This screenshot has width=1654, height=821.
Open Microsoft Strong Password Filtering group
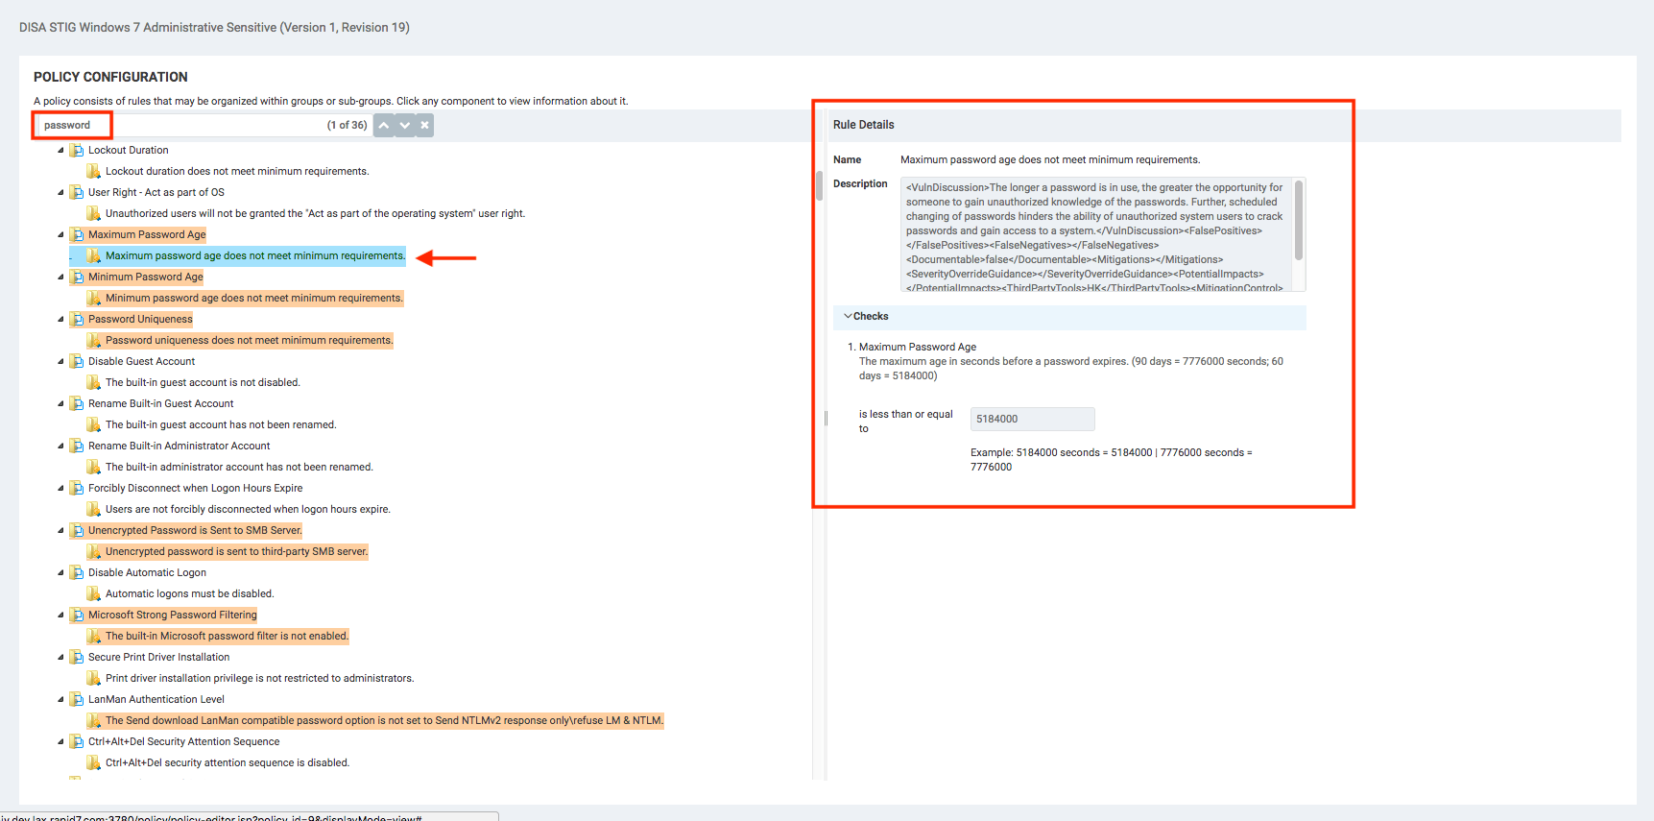(x=173, y=615)
